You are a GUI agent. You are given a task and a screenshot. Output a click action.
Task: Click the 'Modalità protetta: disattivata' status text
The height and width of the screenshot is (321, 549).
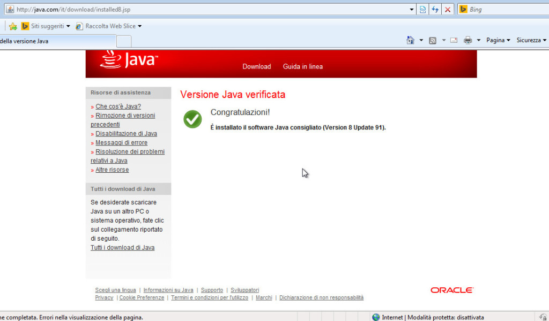tap(446, 317)
